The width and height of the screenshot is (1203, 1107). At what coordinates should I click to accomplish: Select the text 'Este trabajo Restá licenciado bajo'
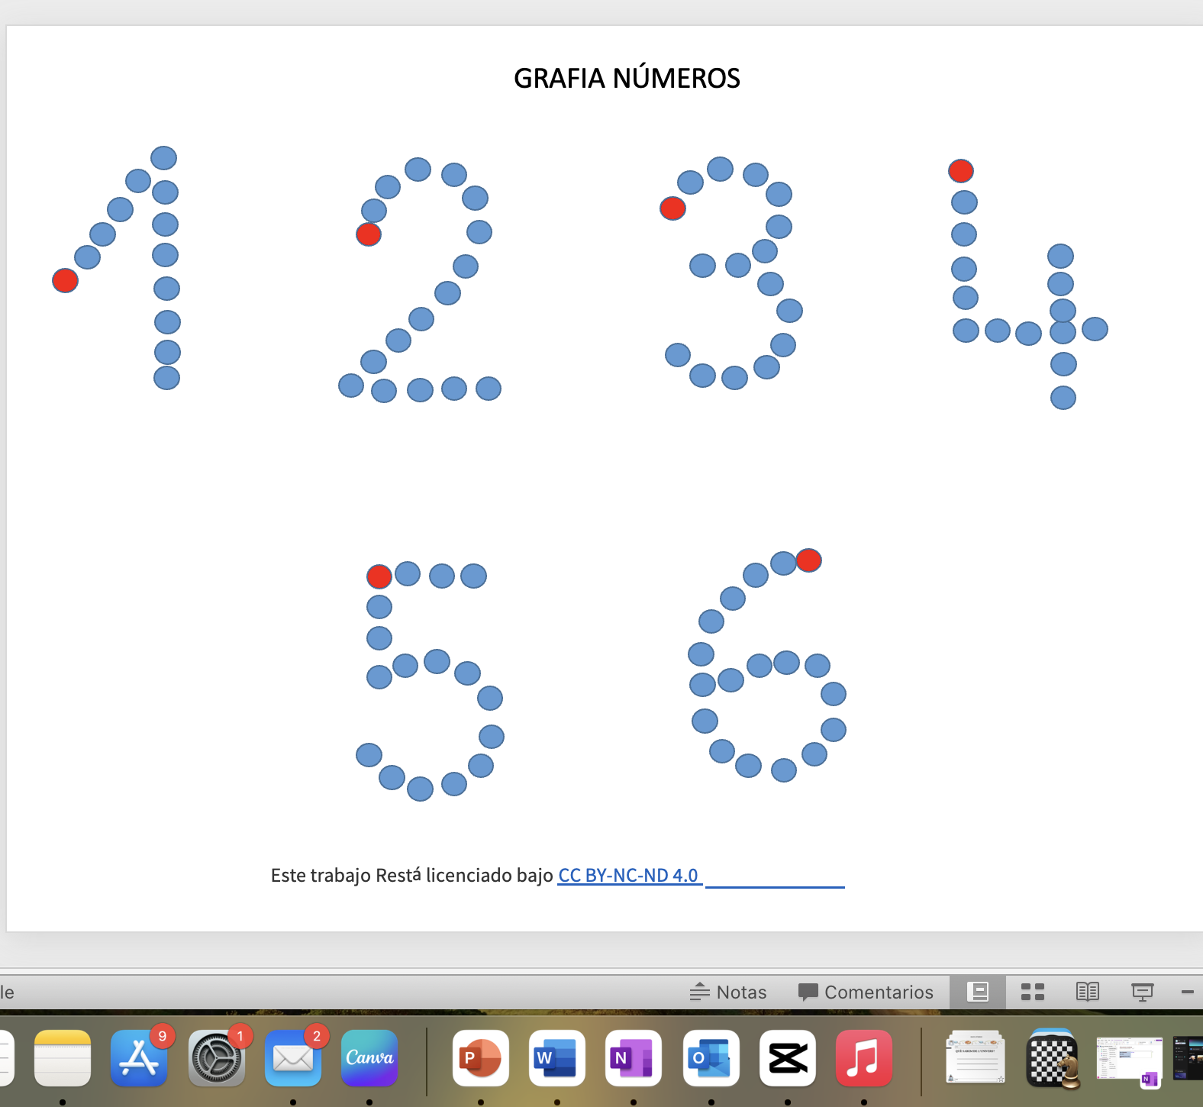coord(412,875)
